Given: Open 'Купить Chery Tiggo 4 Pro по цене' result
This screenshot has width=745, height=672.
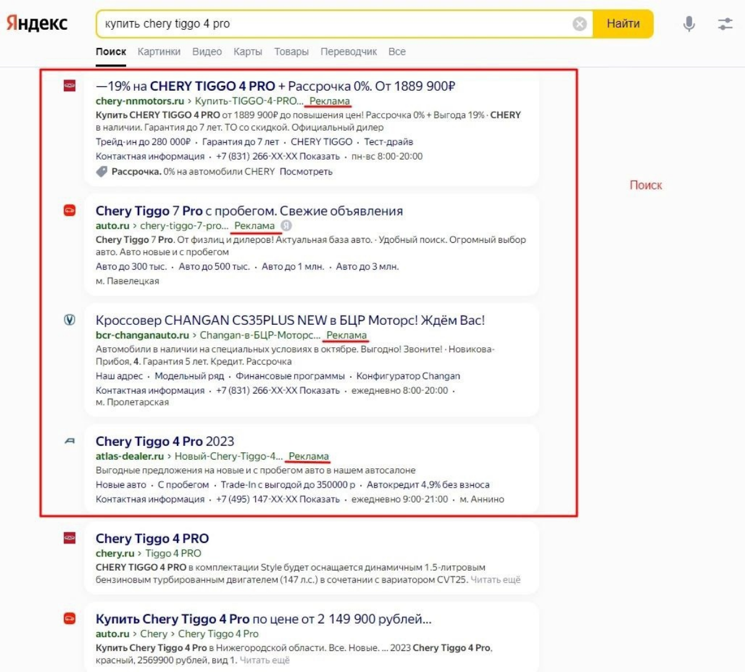Looking at the screenshot, I should (x=263, y=619).
